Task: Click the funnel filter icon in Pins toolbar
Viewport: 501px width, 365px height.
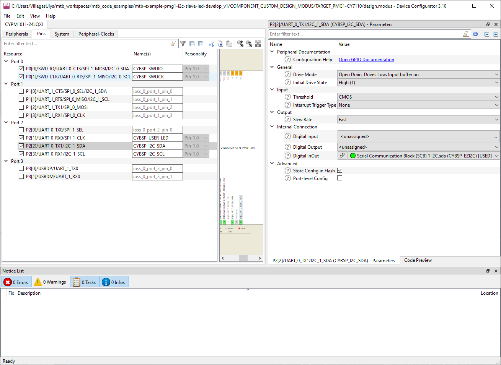Action: click(183, 44)
